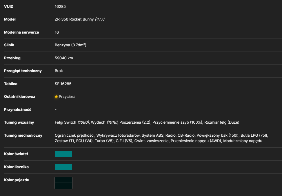Click C.F.I (V5) entry

(x=124, y=141)
